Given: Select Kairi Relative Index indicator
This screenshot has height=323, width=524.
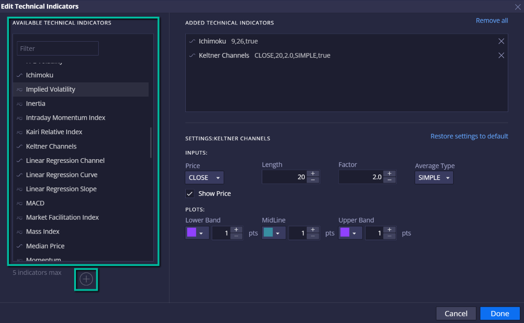Looking at the screenshot, I should 81,132.
